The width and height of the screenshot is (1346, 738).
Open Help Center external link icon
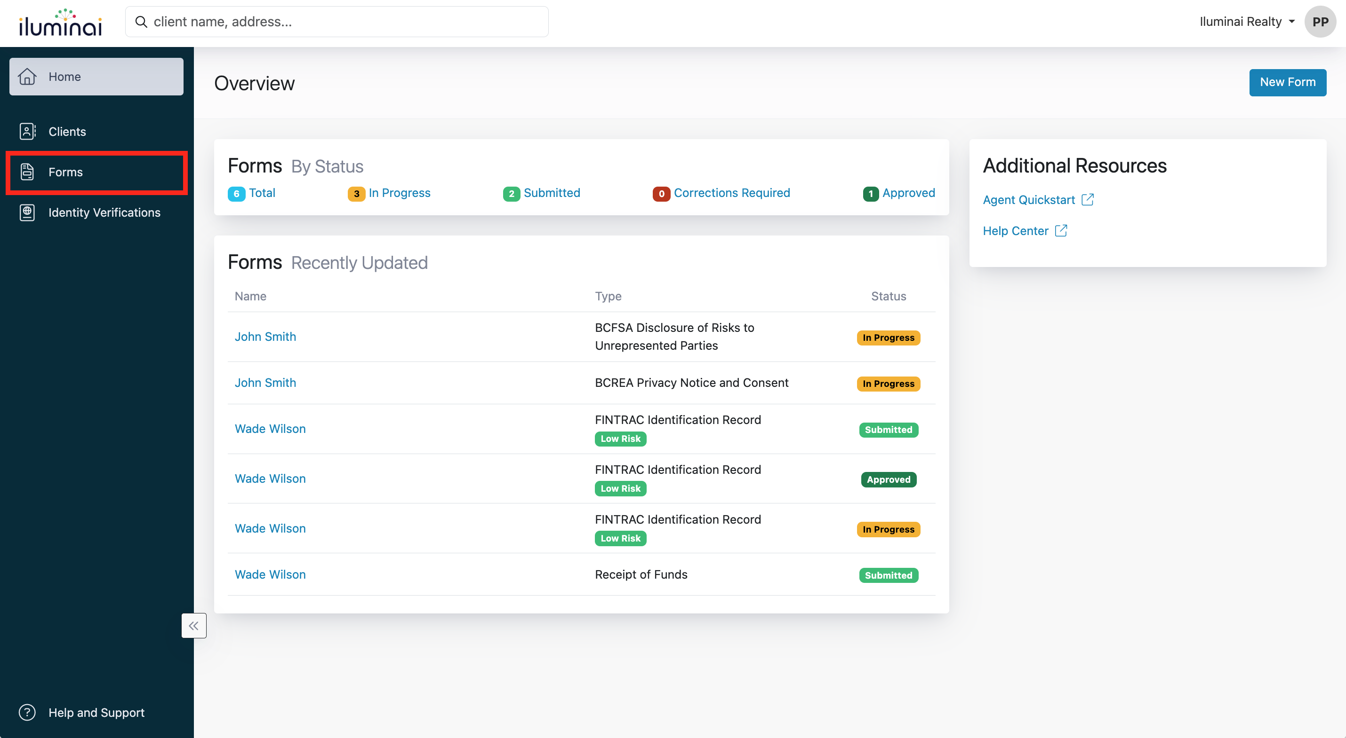[x=1061, y=231]
